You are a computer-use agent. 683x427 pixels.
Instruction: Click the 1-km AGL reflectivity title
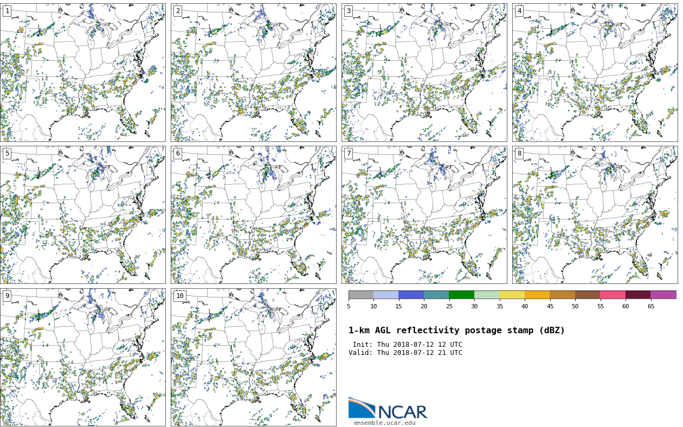pos(456,331)
